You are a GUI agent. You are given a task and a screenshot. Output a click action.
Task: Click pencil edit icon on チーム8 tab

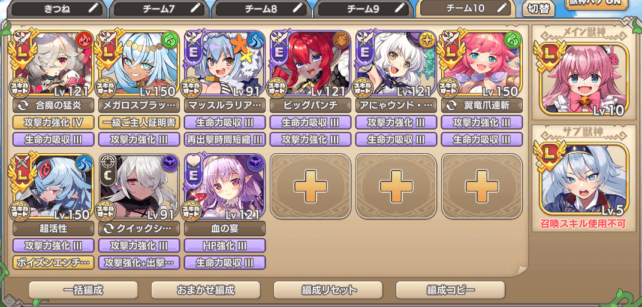(x=298, y=9)
